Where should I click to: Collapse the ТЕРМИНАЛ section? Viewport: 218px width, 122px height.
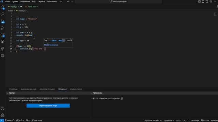[x=92, y=93]
